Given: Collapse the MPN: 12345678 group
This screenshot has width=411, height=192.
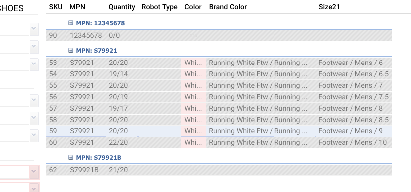Looking at the screenshot, I should 71,23.
